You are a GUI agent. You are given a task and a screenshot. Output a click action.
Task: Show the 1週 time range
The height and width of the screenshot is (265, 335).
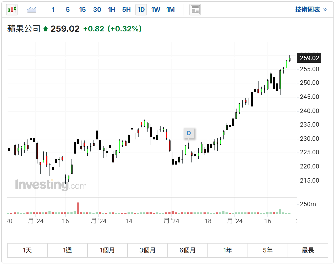coord(67,250)
